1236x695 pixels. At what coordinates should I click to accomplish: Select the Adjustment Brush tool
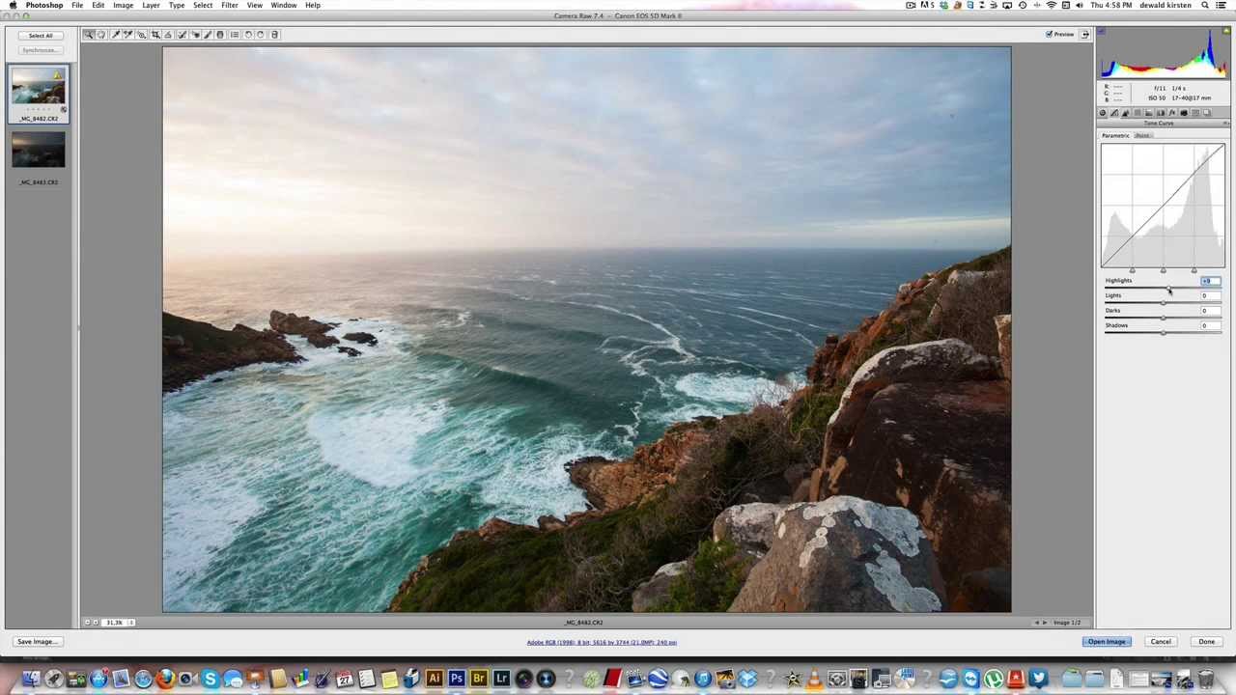click(208, 35)
